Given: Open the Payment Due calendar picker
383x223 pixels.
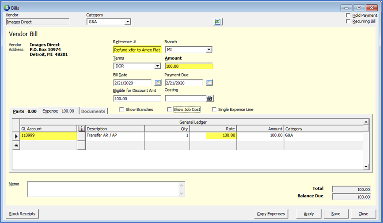Looking at the screenshot, I should [209, 83].
